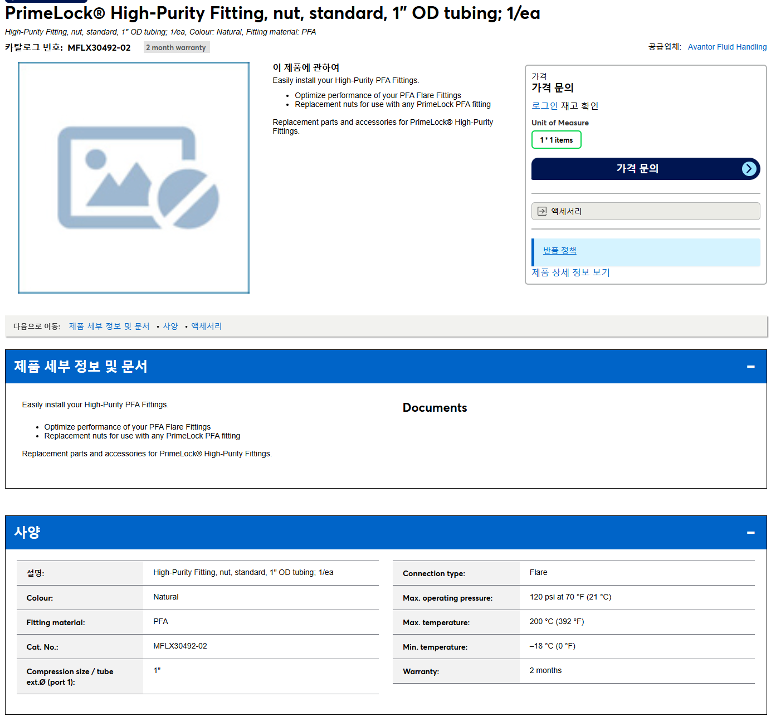Click the arrow icon on 가격 문의 button
Image resolution: width=771 pixels, height=726 pixels.
pyautogui.click(x=749, y=169)
